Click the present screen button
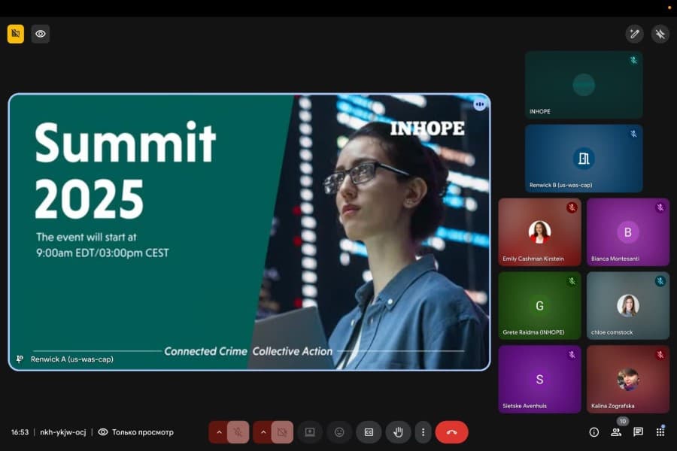Screen dimensions: 677x451 (310, 432)
